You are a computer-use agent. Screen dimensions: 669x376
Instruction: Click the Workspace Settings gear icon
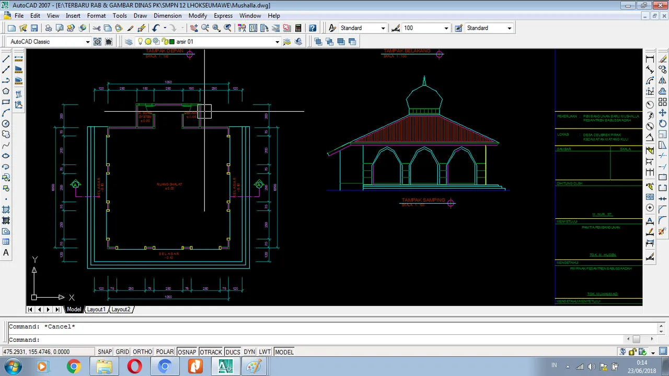coord(97,42)
